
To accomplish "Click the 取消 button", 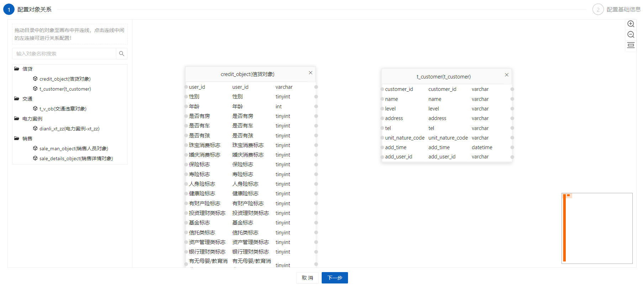I will point(307,278).
